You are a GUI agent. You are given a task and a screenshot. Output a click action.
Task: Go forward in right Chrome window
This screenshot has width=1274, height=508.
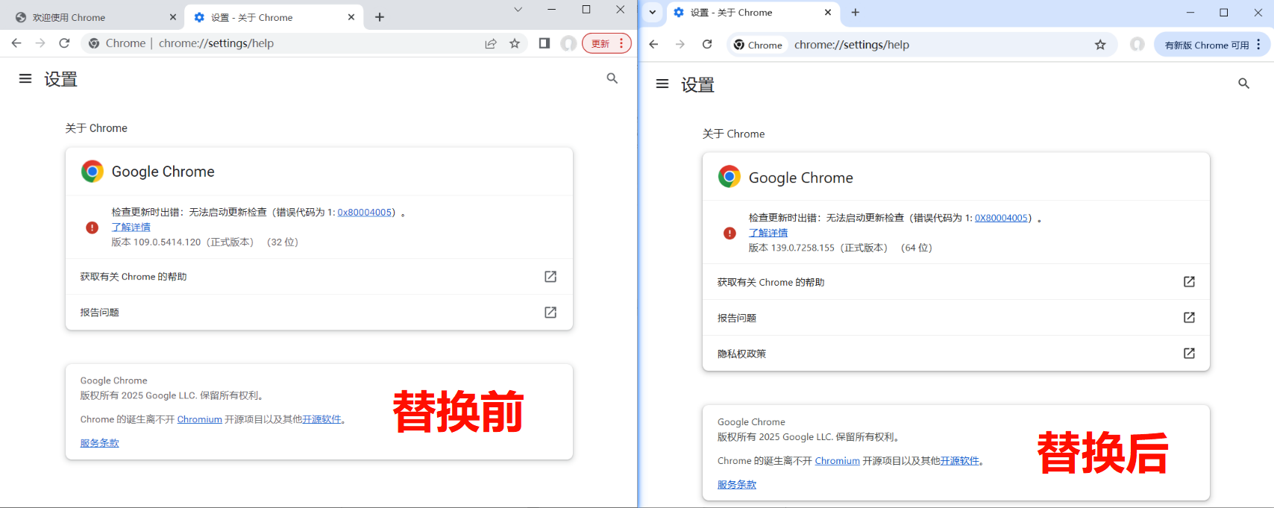click(x=680, y=45)
